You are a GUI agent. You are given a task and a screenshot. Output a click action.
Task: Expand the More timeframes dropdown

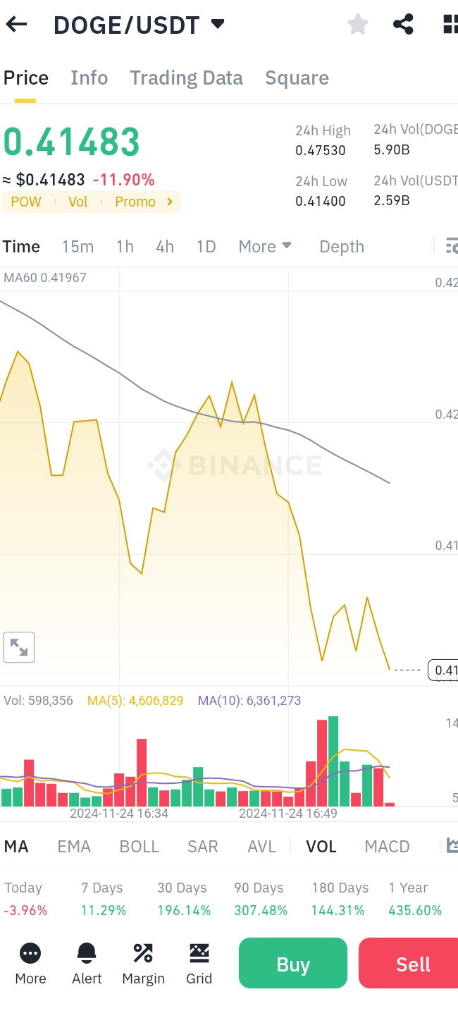point(265,247)
